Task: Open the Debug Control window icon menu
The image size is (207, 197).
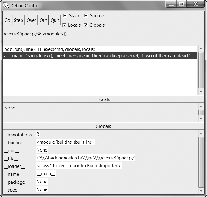Action: click(x=6, y=6)
